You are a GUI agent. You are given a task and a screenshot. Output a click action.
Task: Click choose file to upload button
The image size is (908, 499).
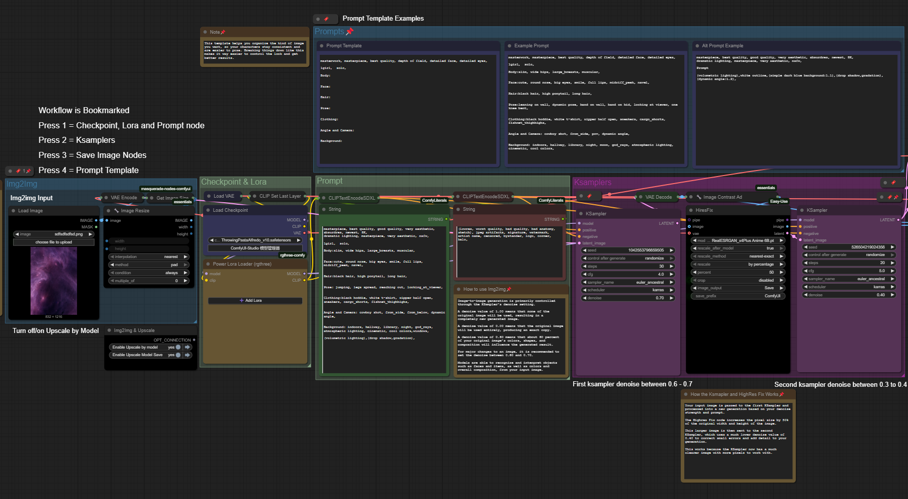tap(53, 242)
